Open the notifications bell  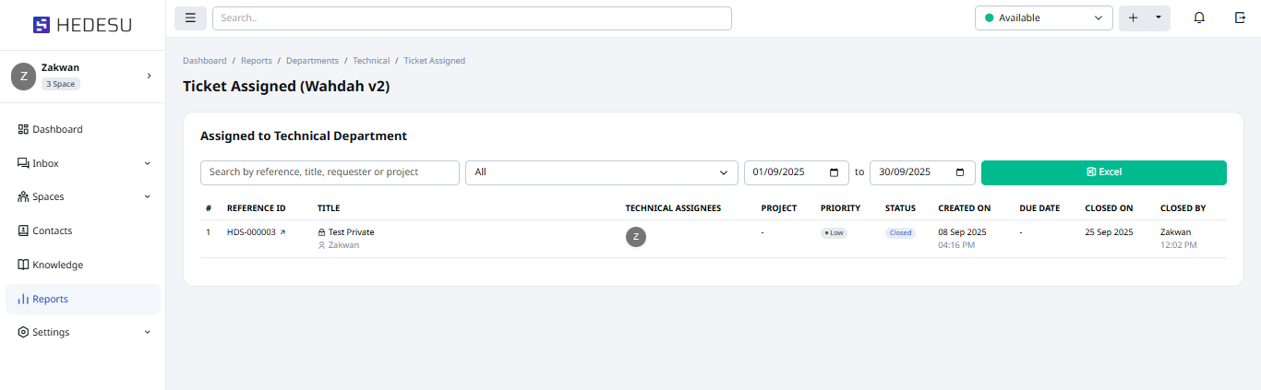click(x=1199, y=18)
